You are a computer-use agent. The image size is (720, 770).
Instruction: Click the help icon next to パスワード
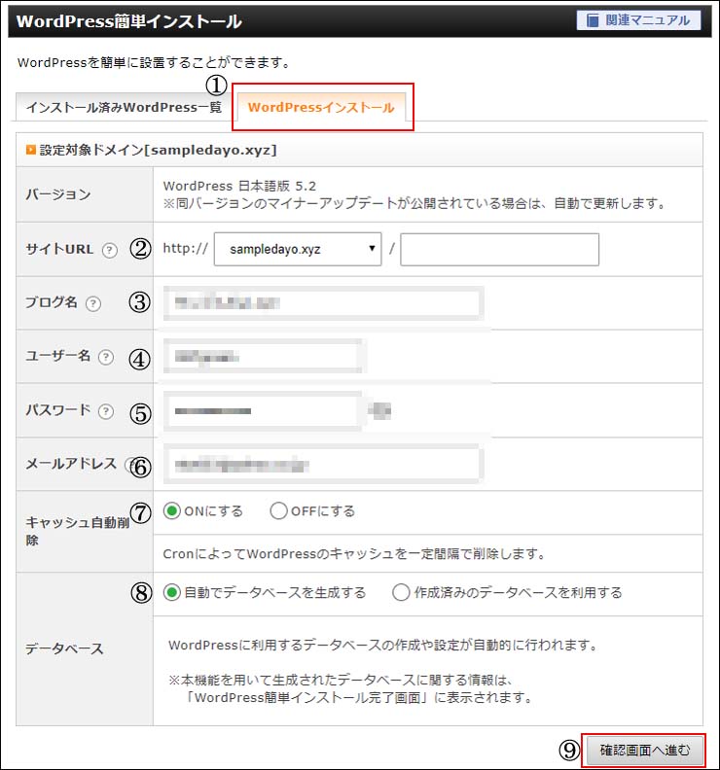tap(106, 411)
